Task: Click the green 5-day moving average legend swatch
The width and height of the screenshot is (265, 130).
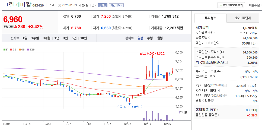Action: [x=5, y=50]
